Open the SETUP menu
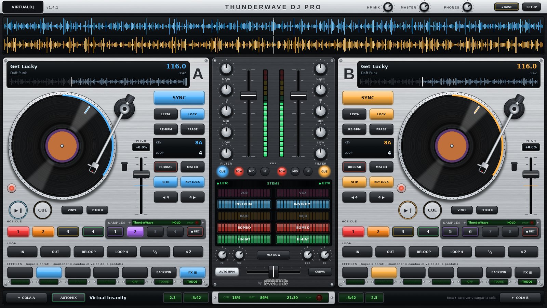The width and height of the screenshot is (547, 308). pyautogui.click(x=531, y=7)
